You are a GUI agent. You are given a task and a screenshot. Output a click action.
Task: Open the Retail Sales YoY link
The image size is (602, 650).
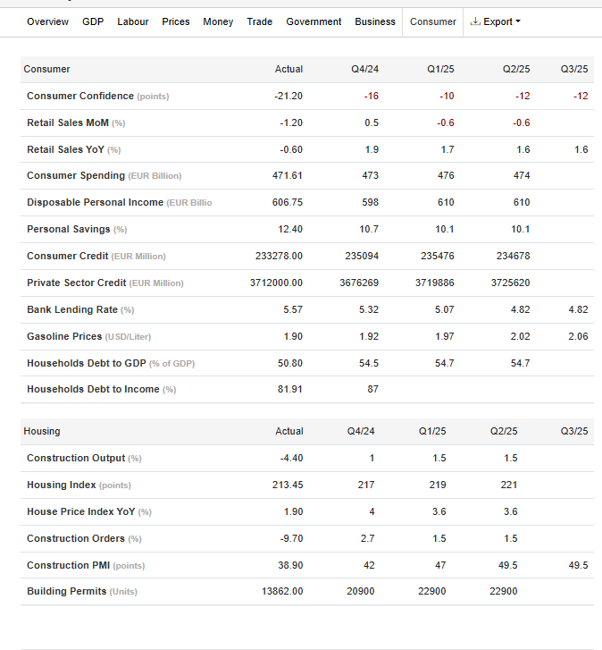(x=65, y=149)
